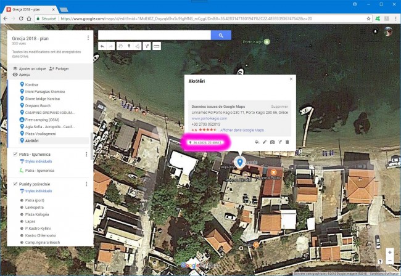The width and height of the screenshot is (401, 276).
Task: Uncheck the Patra - Igumenica layer checkbox
Action: (15, 154)
